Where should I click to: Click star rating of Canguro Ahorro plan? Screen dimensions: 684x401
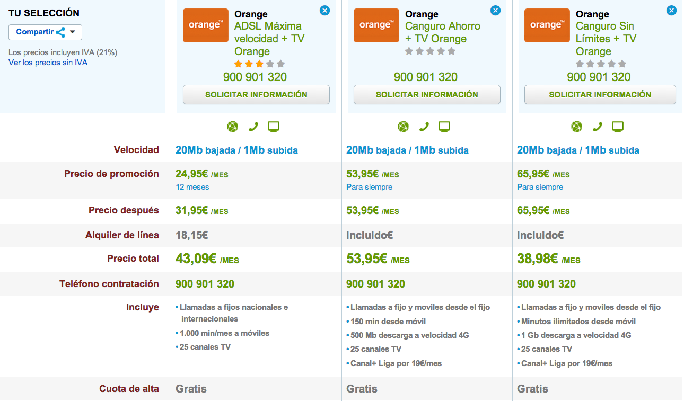pos(431,51)
